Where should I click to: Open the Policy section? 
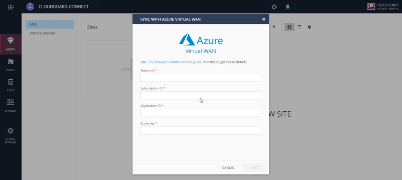point(10,64)
